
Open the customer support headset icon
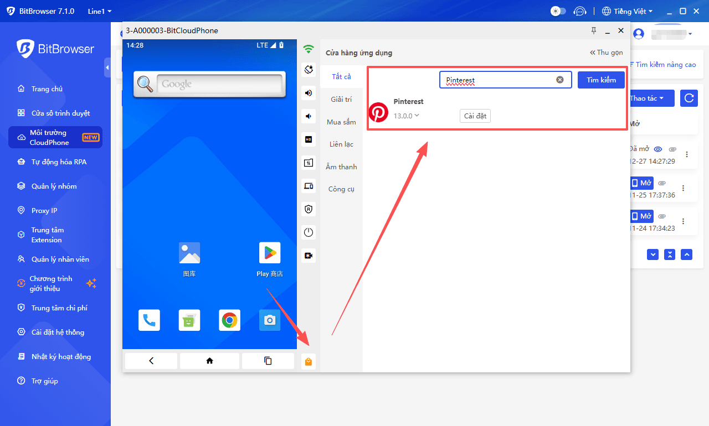tap(579, 11)
